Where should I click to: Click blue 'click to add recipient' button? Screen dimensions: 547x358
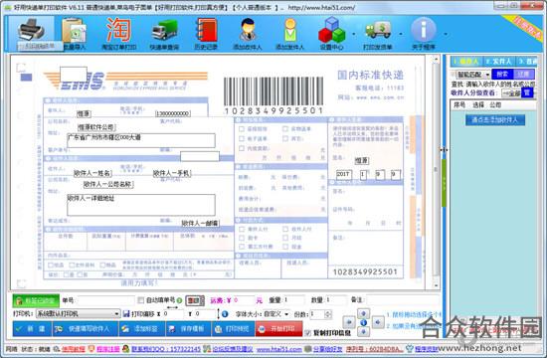[495, 120]
